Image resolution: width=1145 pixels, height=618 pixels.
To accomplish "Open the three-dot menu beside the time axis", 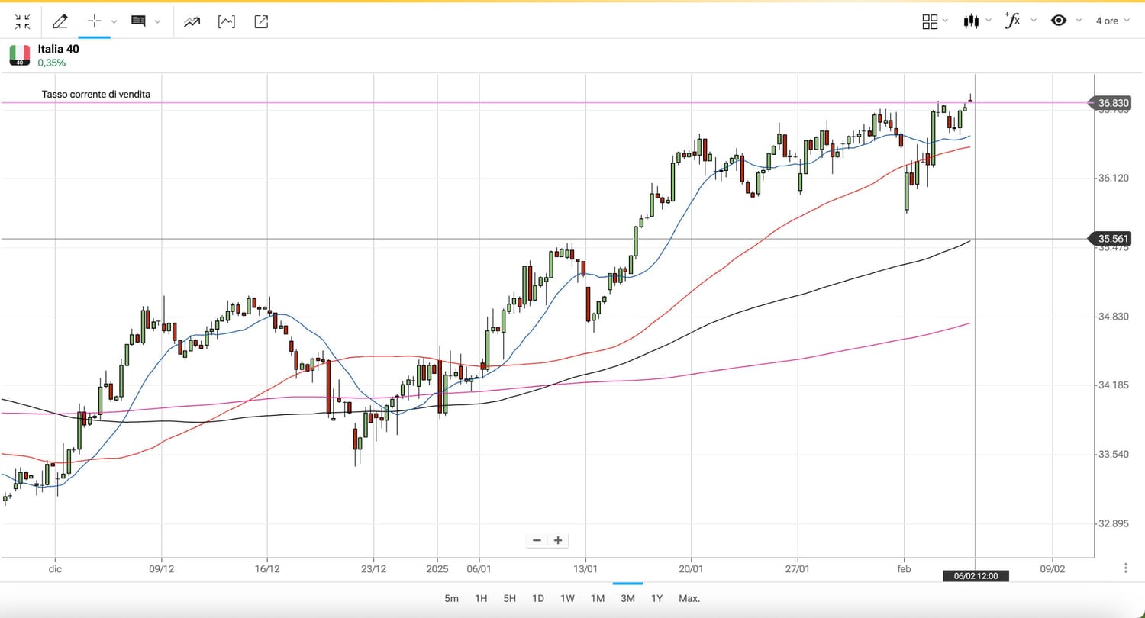I will (1126, 568).
